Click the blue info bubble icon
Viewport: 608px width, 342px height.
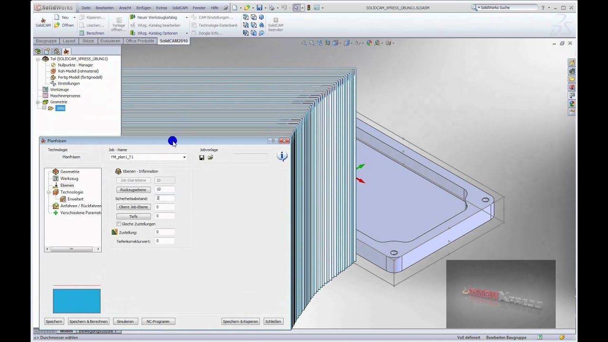[282, 156]
